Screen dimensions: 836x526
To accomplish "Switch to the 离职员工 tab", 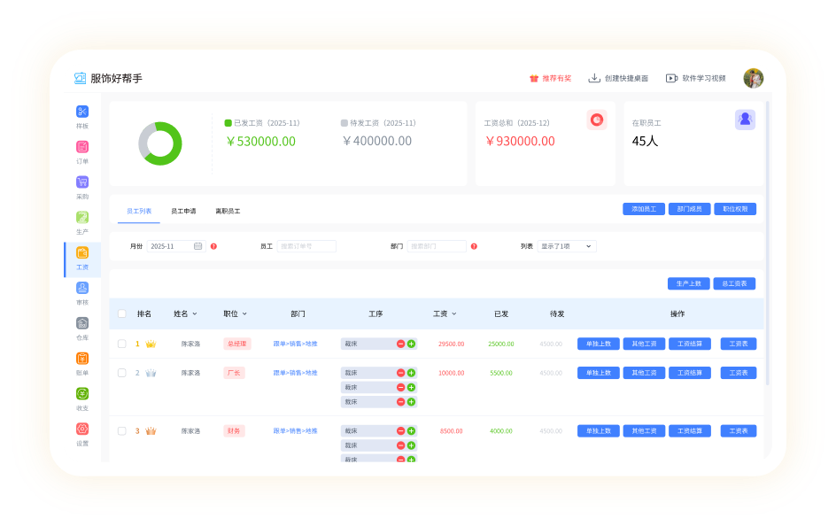I will [228, 212].
